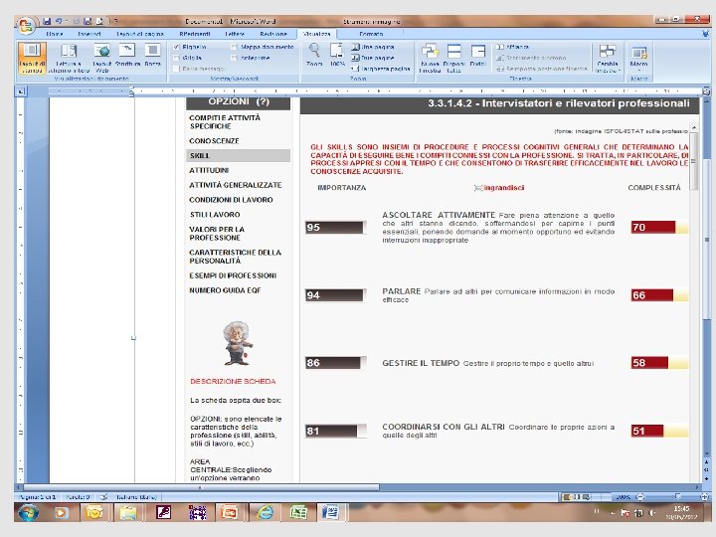The image size is (716, 537).
Task: Click zoom out minus button in status bar
Action: pyautogui.click(x=640, y=496)
